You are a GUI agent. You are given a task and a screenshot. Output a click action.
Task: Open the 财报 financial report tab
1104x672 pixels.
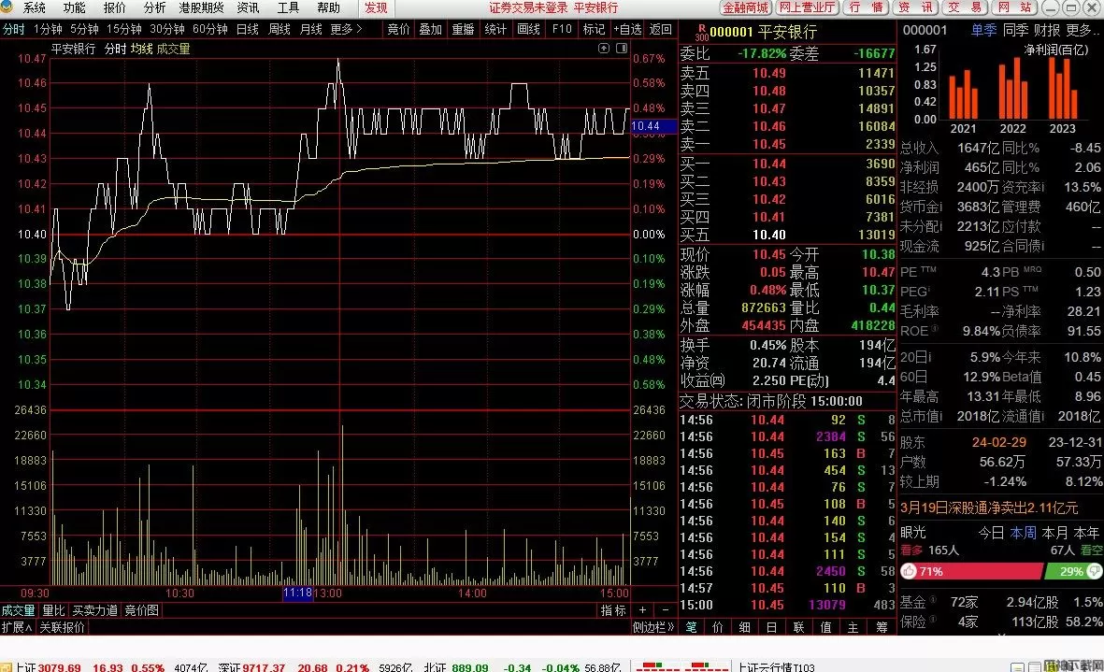(x=1048, y=30)
